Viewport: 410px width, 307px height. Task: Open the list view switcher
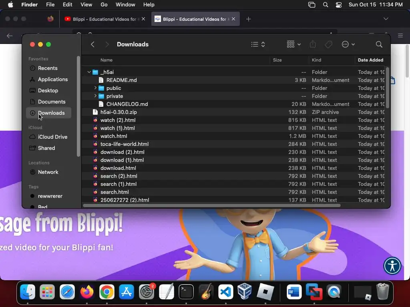point(258,44)
